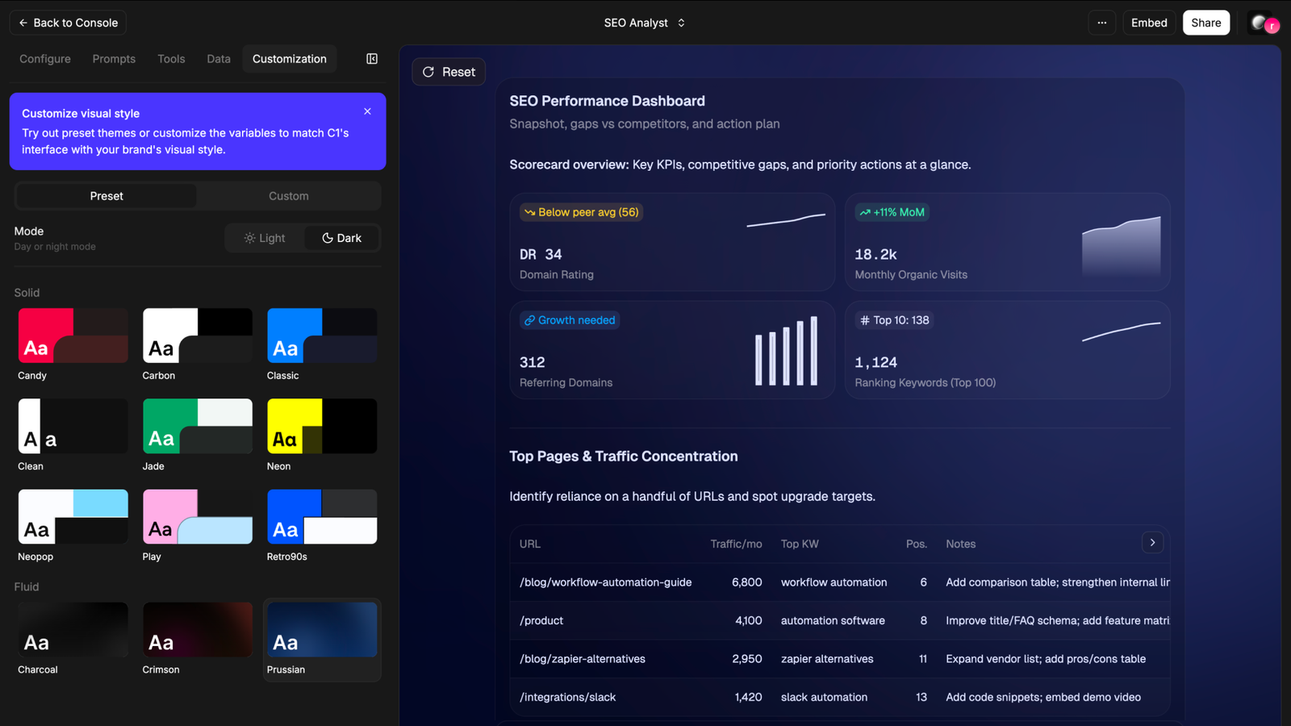Click the Top KW column header
The image size is (1291, 726).
(x=800, y=544)
